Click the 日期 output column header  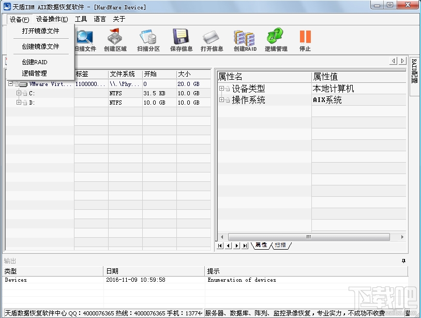click(154, 271)
